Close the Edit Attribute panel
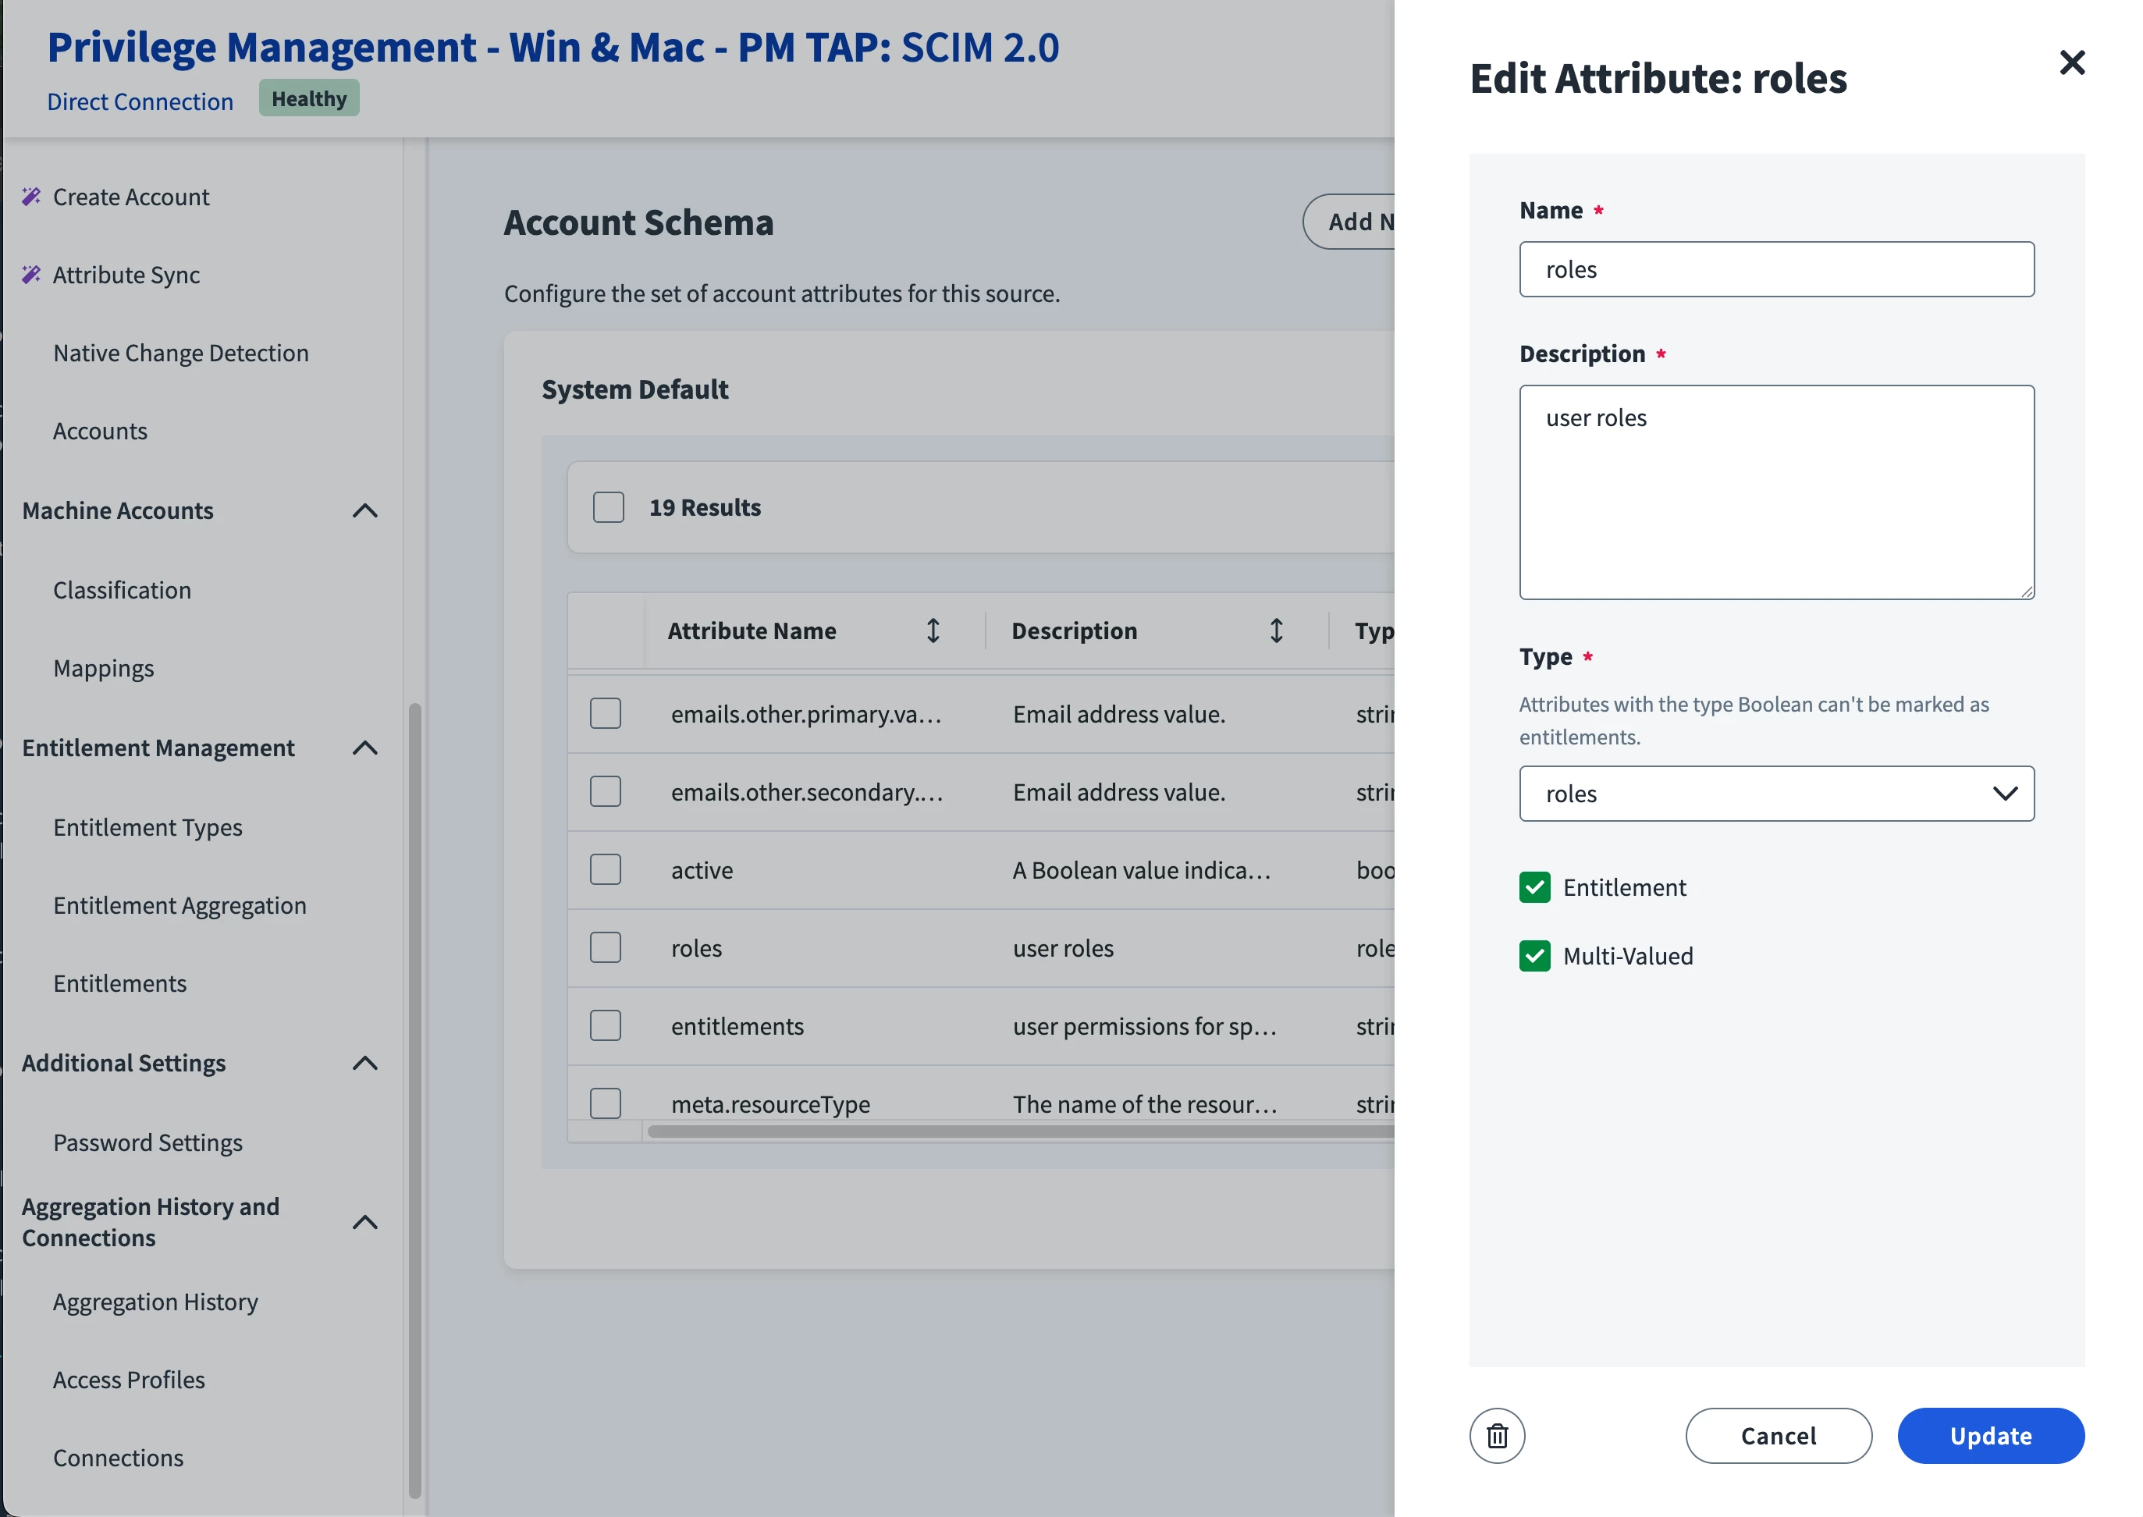The height and width of the screenshot is (1517, 2143). pyautogui.click(x=2071, y=62)
